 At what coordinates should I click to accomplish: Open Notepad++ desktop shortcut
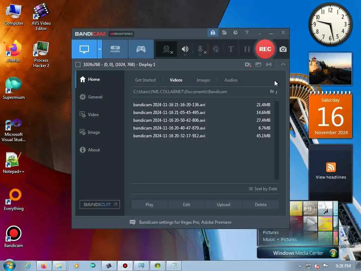click(x=14, y=163)
